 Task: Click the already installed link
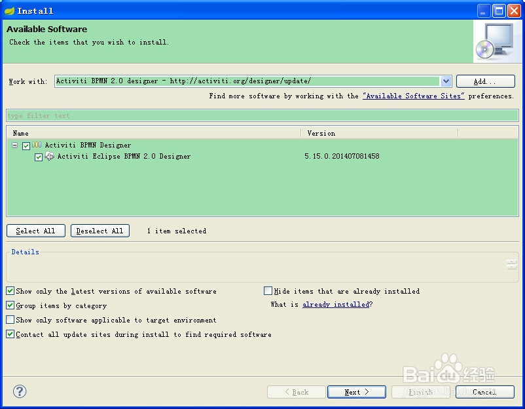pyautogui.click(x=336, y=304)
